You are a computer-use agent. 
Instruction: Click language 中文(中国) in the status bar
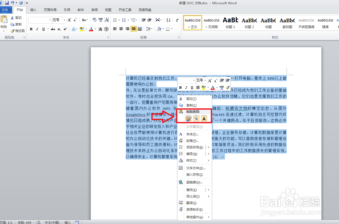pos(52,222)
